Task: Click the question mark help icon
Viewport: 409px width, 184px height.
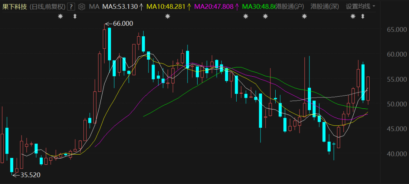Action: 71,6
